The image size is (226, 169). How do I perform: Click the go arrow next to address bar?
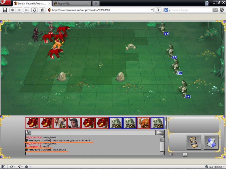click(158, 10)
